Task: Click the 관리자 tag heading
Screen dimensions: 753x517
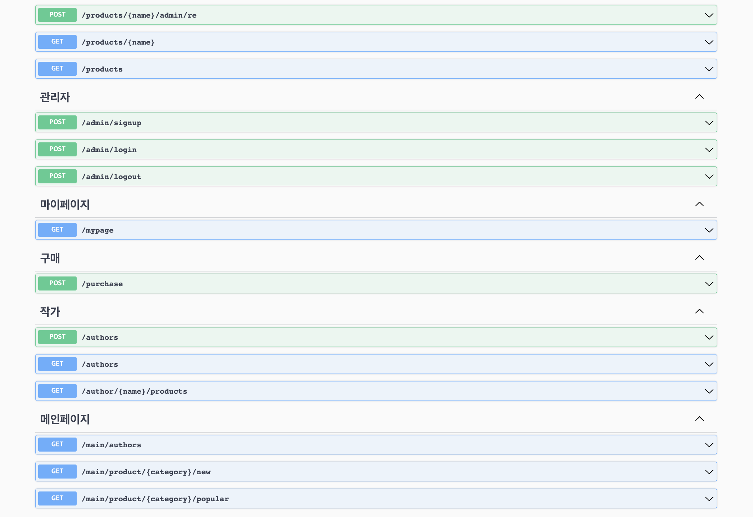Action: [55, 97]
